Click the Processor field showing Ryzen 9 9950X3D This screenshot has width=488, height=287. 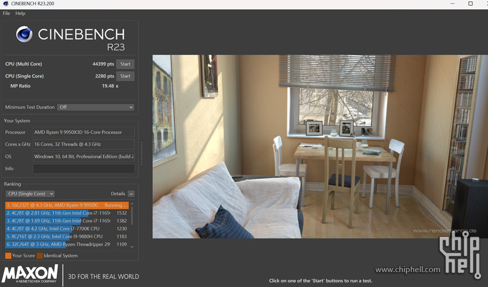[84, 132]
